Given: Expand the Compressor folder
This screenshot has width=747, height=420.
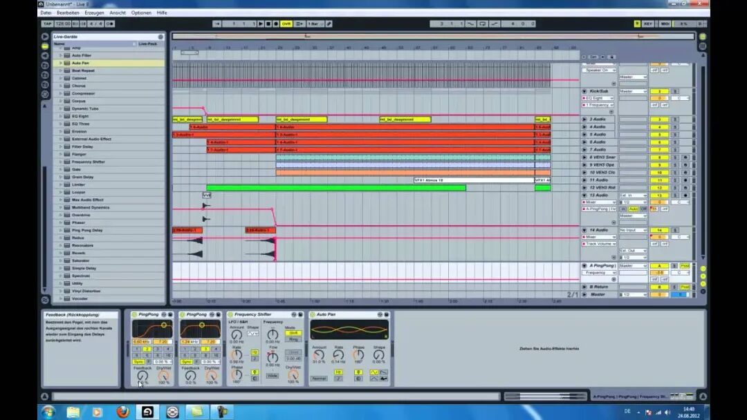Looking at the screenshot, I should click(x=60, y=93).
